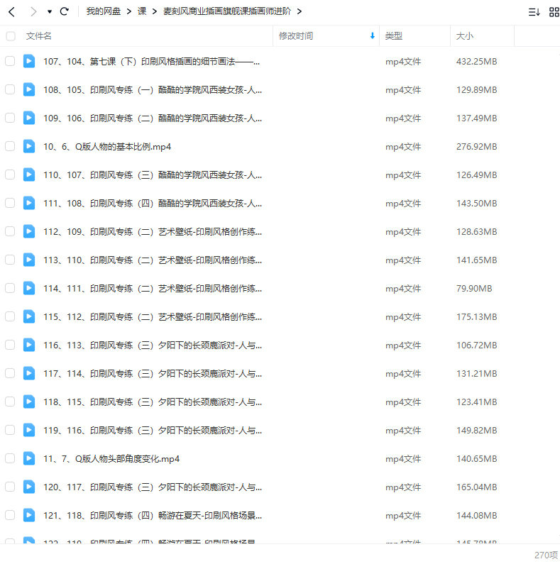This screenshot has height=564, width=560.
Task: Click video icon of 11、7、Q版人物头部角度变化.mp4
Action: point(28,458)
